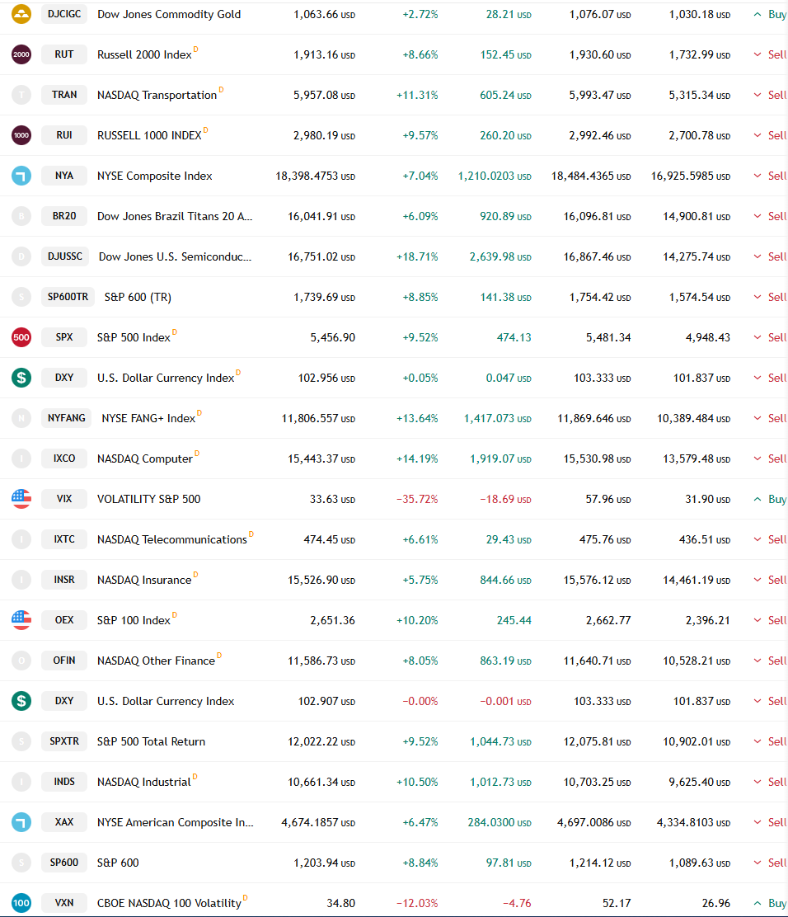The width and height of the screenshot is (788, 917).
Task: Open Dow Jones Brazil Titans 20 link
Action: [175, 216]
